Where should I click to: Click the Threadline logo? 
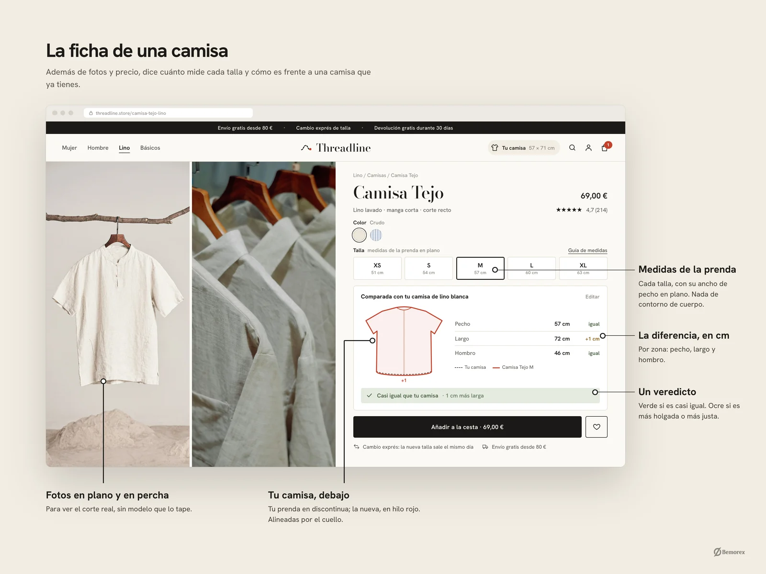tap(336, 148)
